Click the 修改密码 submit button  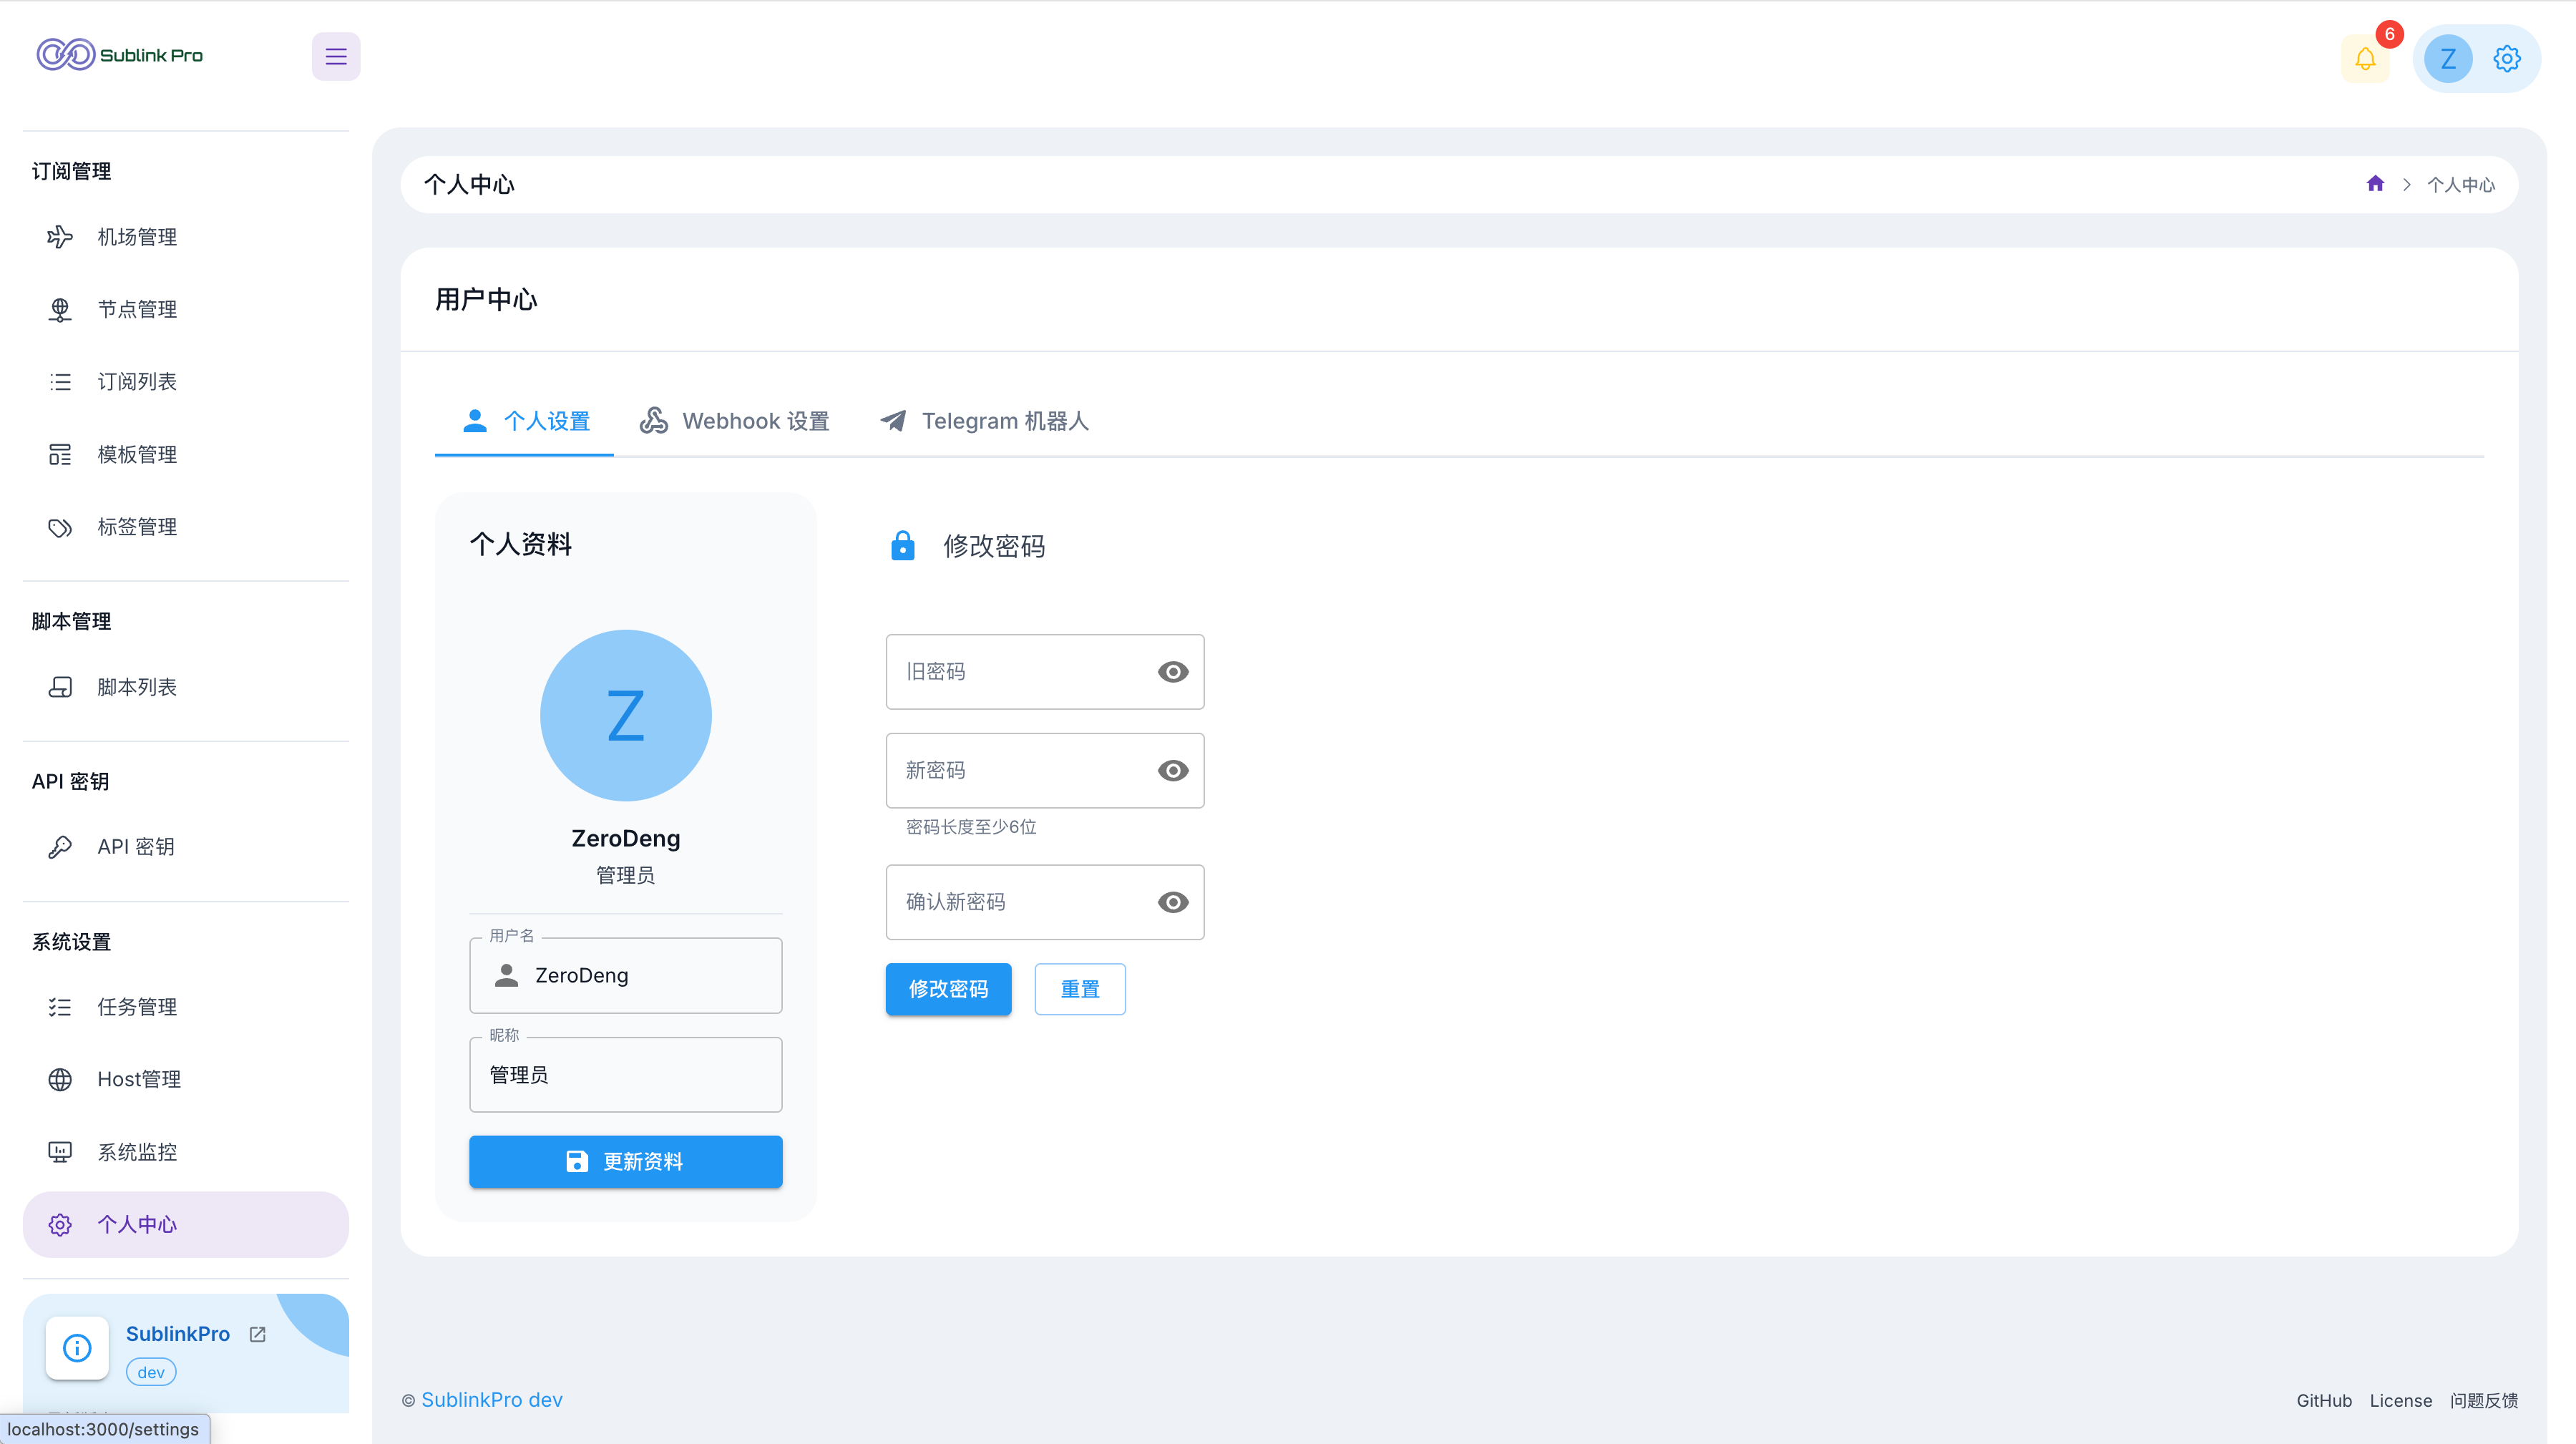click(x=948, y=989)
